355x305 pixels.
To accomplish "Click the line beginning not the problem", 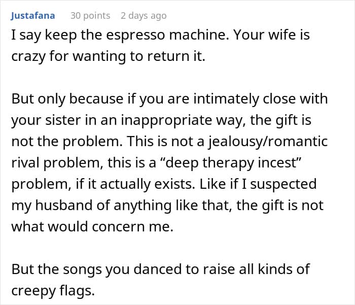I will point(169,142).
